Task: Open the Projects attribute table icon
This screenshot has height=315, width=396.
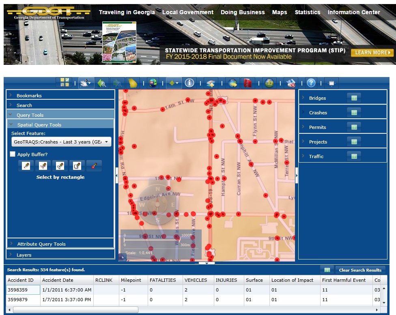Action: (354, 142)
